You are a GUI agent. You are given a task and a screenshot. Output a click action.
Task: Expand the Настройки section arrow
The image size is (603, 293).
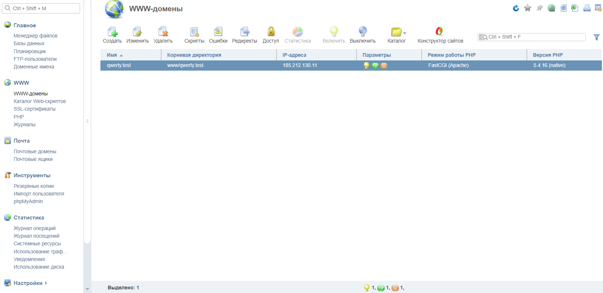coord(46,283)
